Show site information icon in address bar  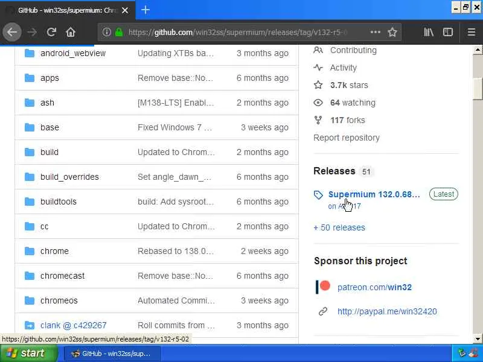(107, 32)
